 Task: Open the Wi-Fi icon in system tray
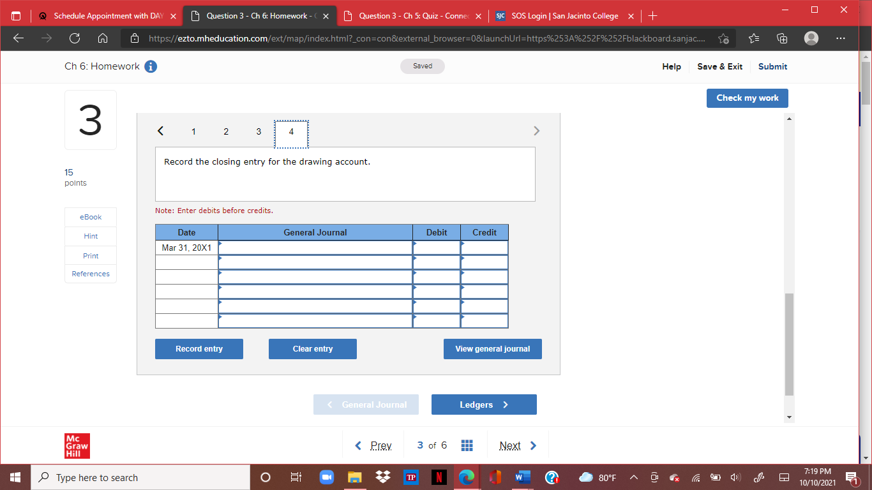(x=695, y=477)
